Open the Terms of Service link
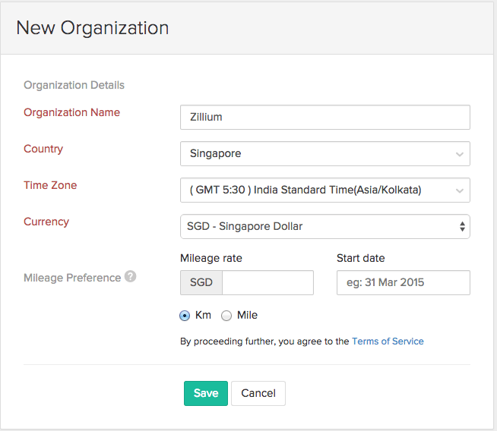The width and height of the screenshot is (497, 431). click(x=388, y=341)
